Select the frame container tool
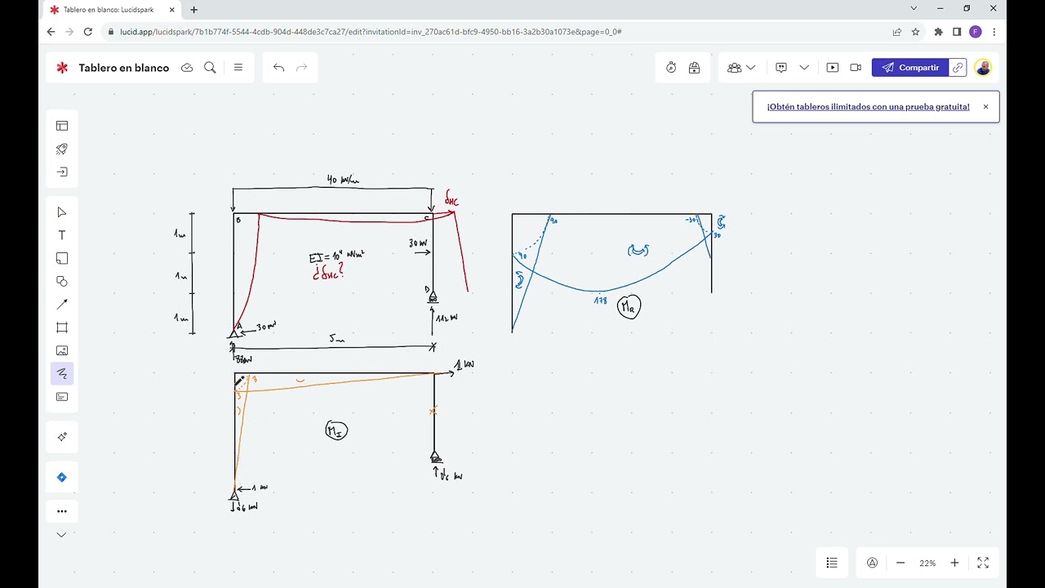The height and width of the screenshot is (588, 1045). point(62,327)
